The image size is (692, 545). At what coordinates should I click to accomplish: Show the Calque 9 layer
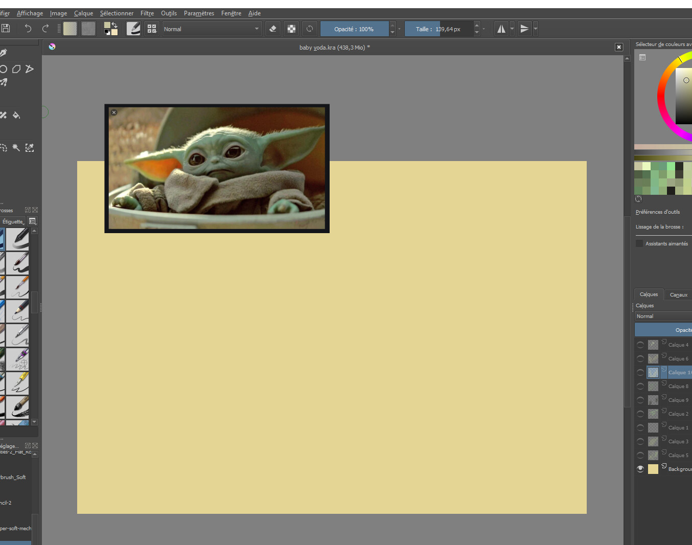point(640,400)
